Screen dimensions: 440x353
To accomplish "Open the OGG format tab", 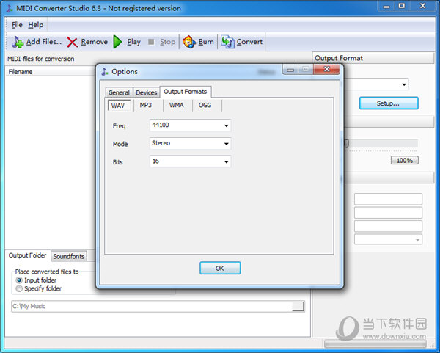I will [x=205, y=105].
